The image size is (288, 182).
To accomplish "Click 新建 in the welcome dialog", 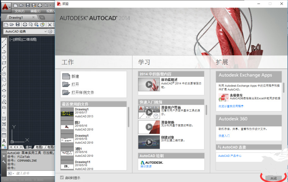I will pos(71,77).
